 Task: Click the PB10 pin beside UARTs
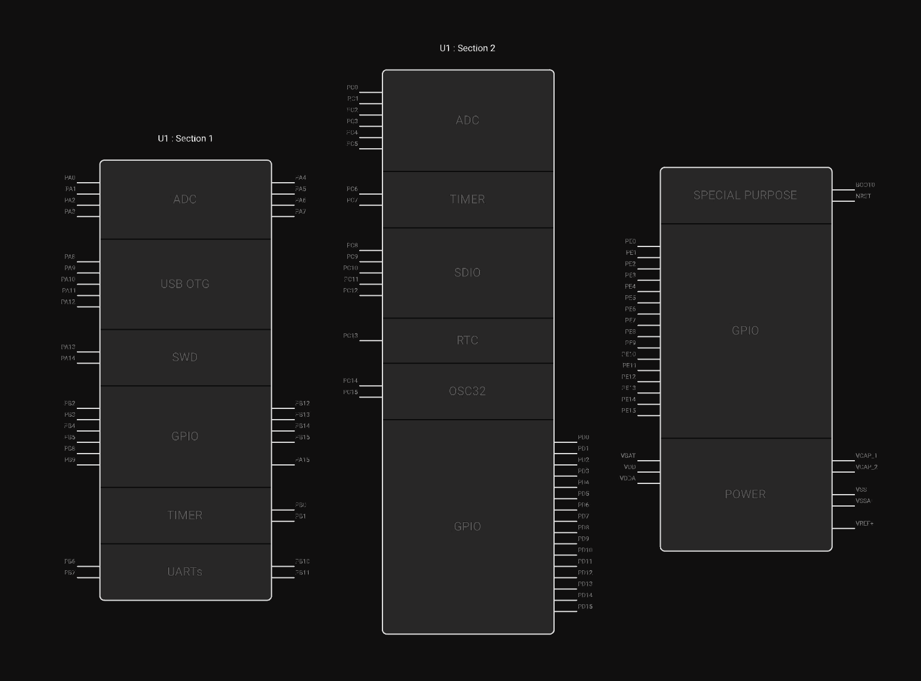click(x=302, y=562)
